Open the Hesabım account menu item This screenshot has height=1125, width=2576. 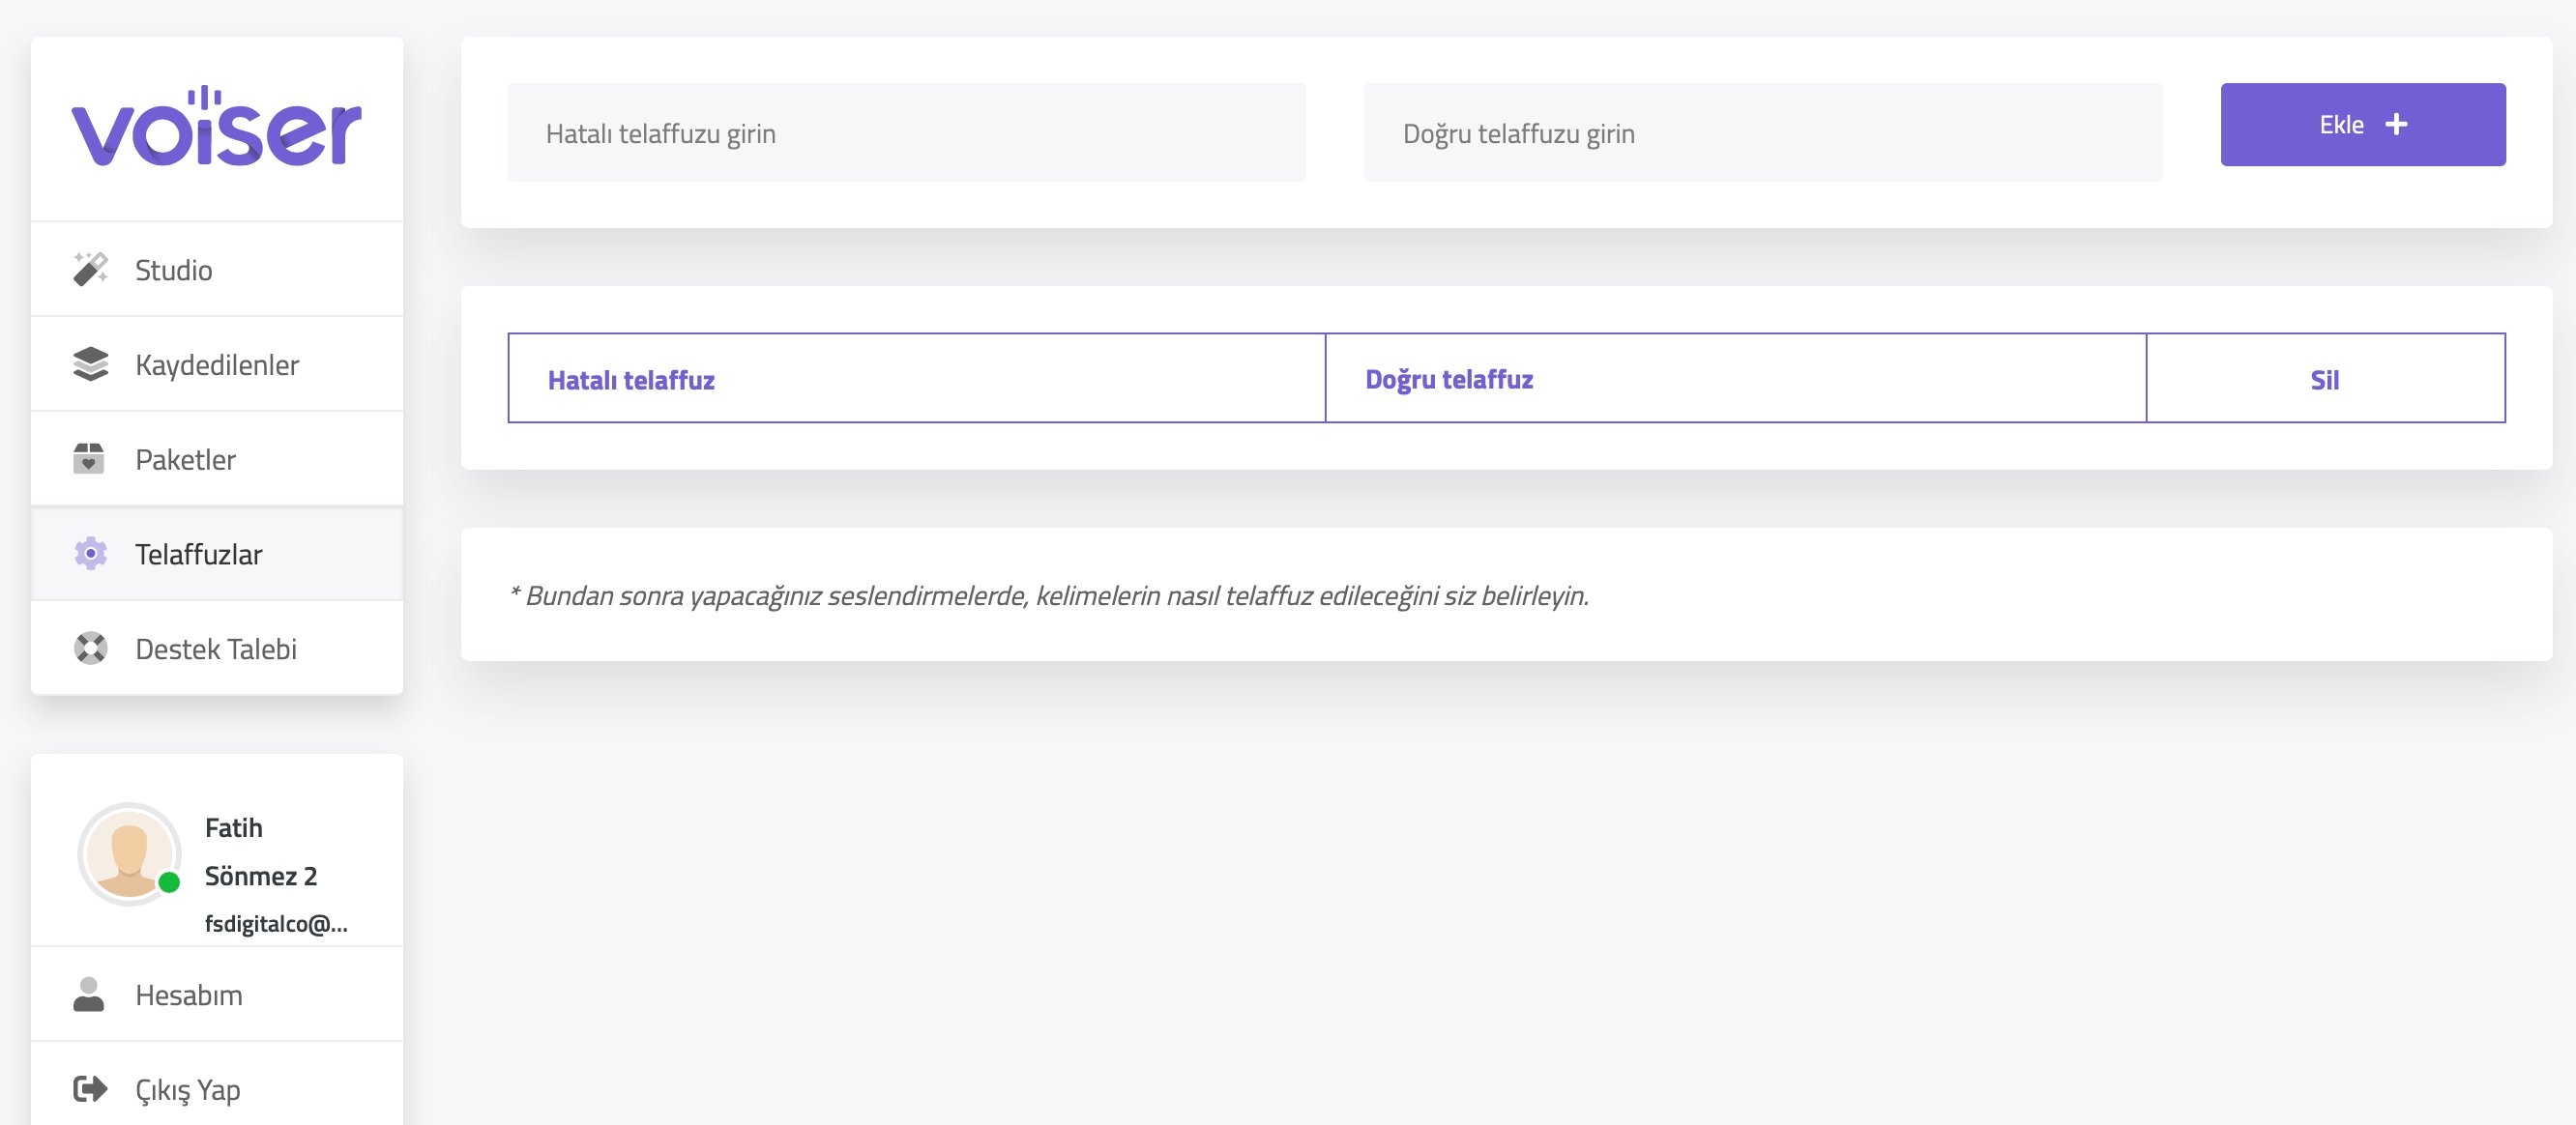[x=217, y=995]
